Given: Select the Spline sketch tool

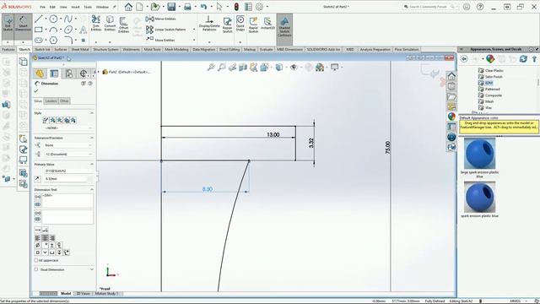Looking at the screenshot, I should (x=68, y=19).
